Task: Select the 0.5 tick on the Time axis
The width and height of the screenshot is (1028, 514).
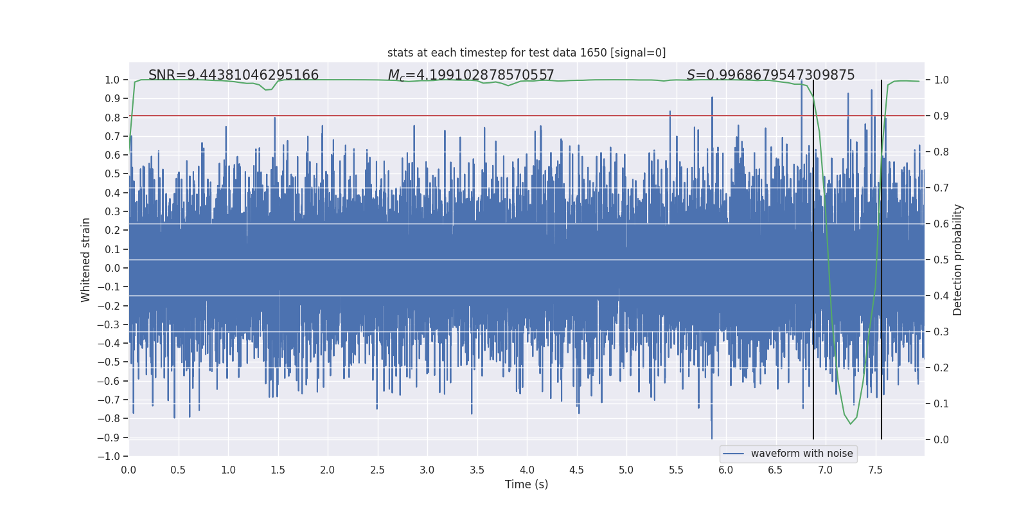Action: point(179,470)
